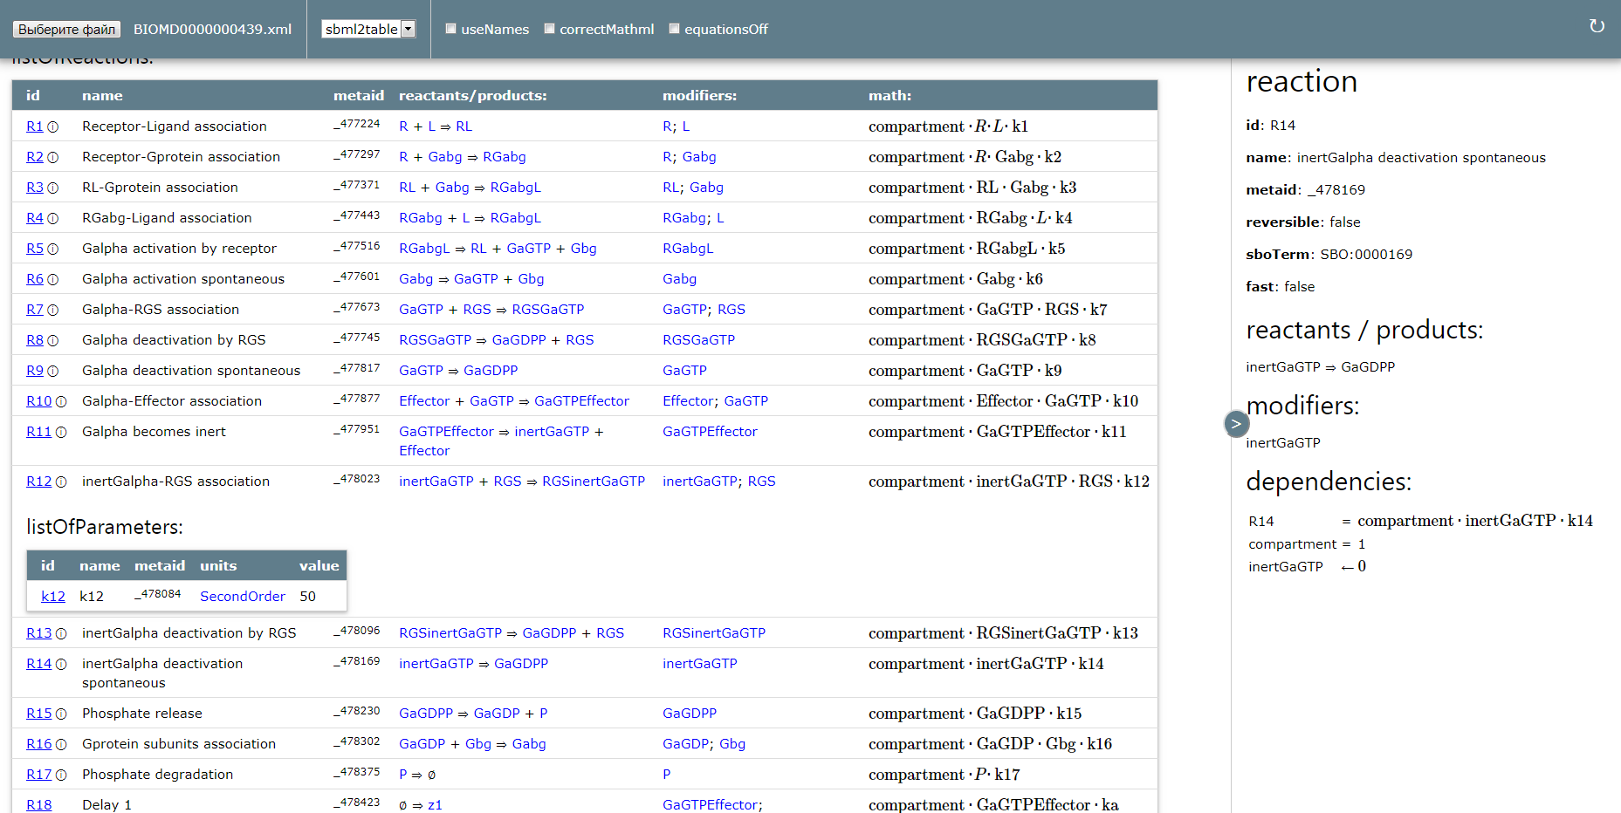This screenshot has height=813, width=1621.
Task: Open the R7 reaction link
Action: pyautogui.click(x=35, y=310)
